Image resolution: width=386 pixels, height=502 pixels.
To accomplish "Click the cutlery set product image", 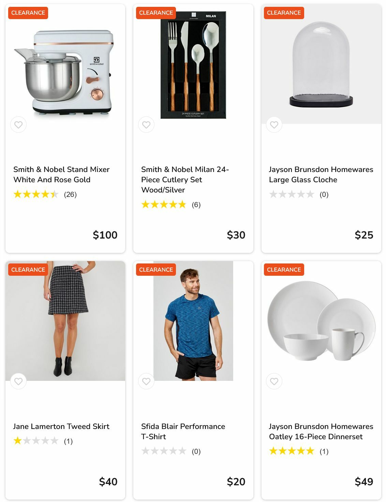I will 193,65.
